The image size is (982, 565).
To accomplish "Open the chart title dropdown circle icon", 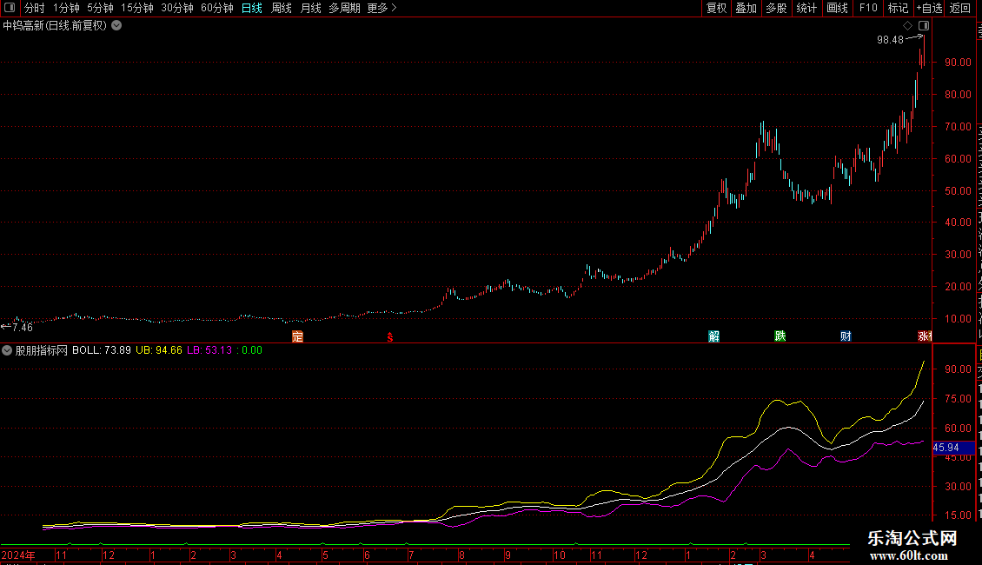I will (x=116, y=26).
